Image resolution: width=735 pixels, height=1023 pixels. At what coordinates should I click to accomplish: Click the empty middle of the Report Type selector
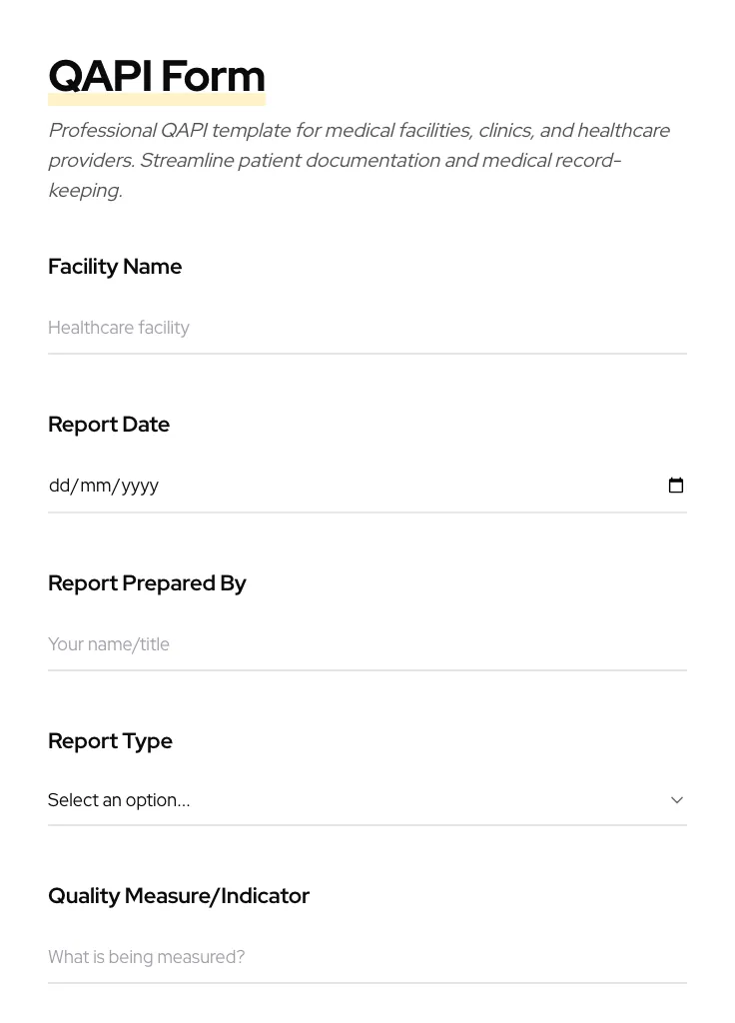tap(419, 800)
